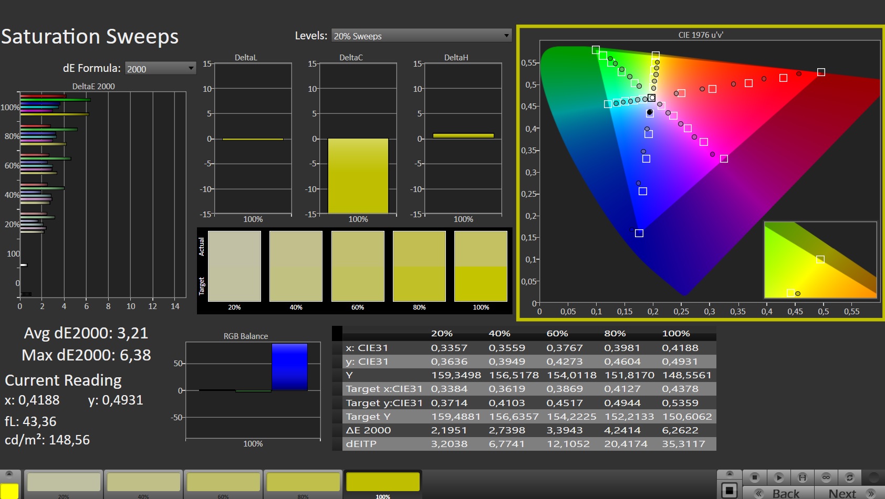Image resolution: width=885 pixels, height=499 pixels.
Task: Open the Levels dropdown showing 20% Sweeps
Action: point(421,36)
